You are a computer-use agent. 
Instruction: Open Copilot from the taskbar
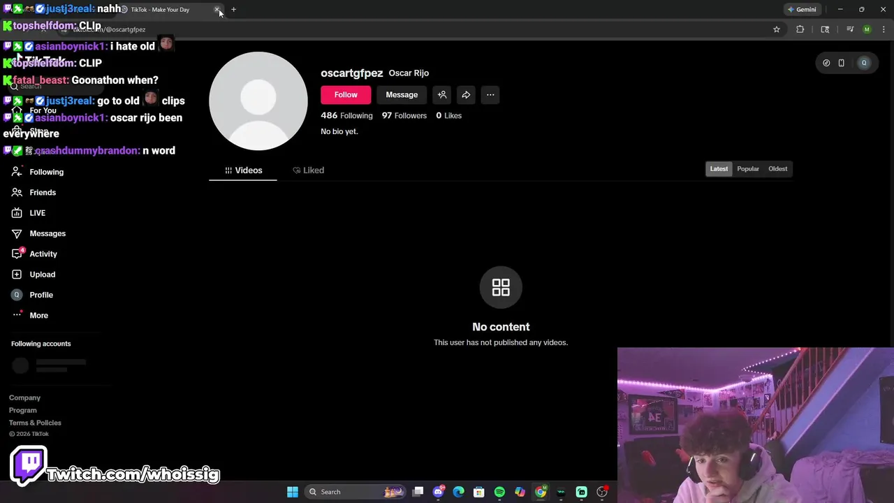click(x=520, y=492)
